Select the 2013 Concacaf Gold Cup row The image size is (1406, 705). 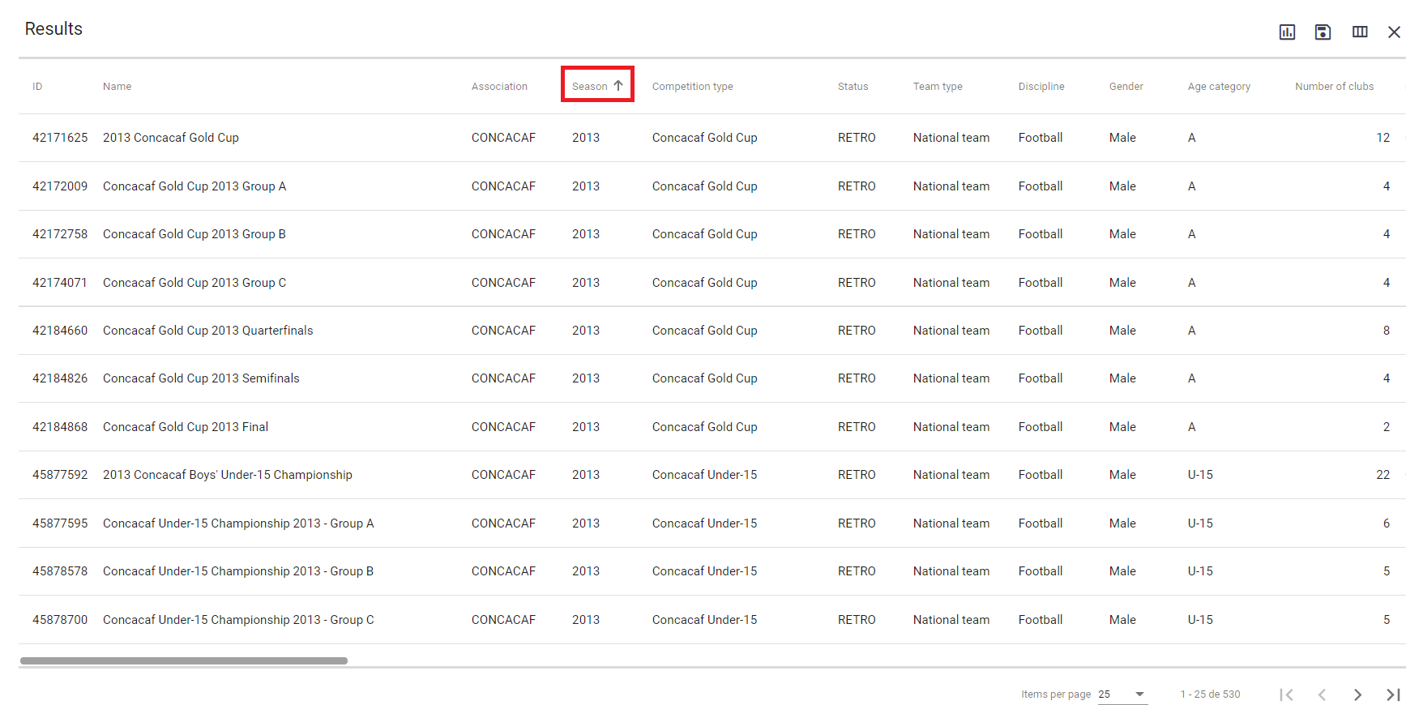171,138
